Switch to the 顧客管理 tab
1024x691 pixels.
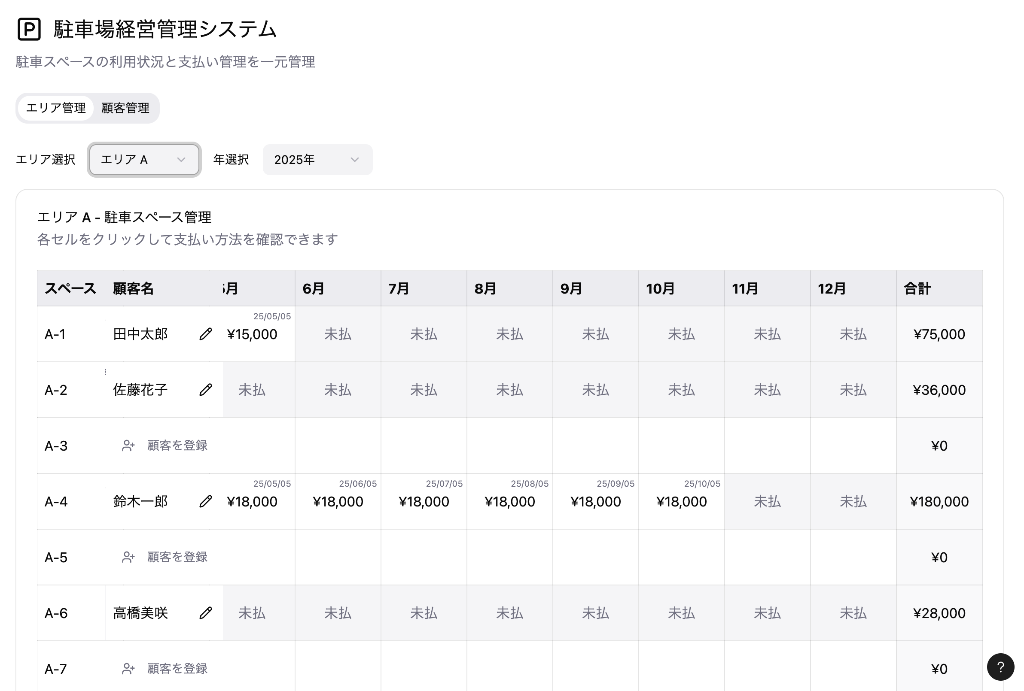pyautogui.click(x=125, y=108)
